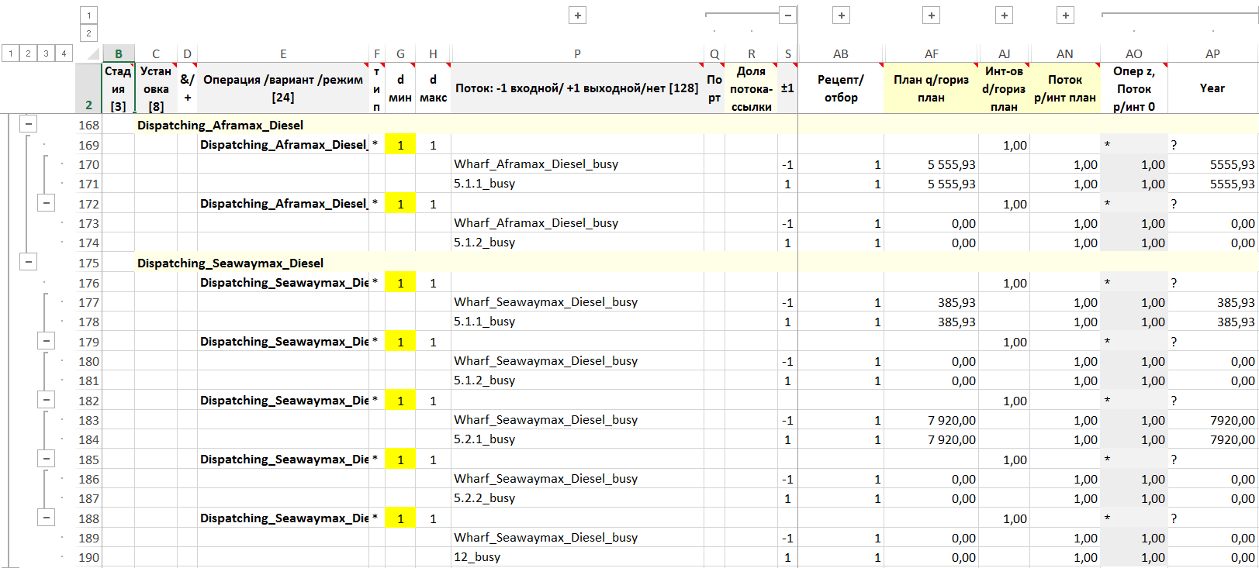1259x568 pixels.
Task: Collapse the Dispatching_Aframax_Diesel group at row 168
Action: [28, 124]
